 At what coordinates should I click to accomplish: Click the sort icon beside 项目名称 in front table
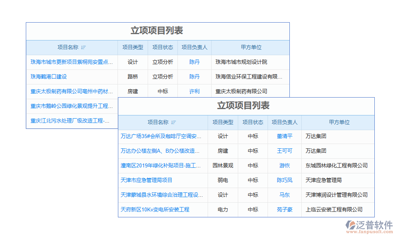click(84, 47)
